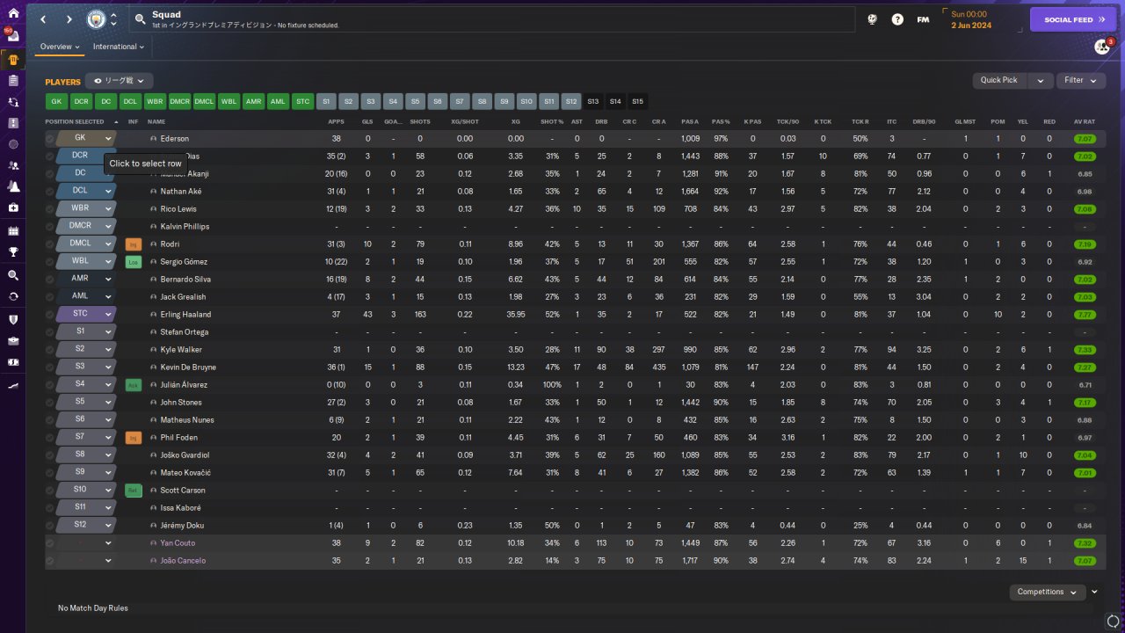Toggle selection circle for João Cancelo's row
The width and height of the screenshot is (1125, 633).
(50, 561)
